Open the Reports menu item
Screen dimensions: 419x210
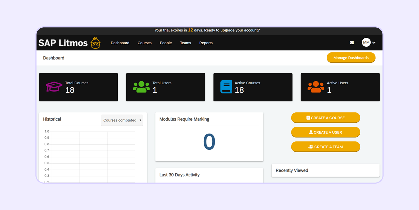(206, 43)
